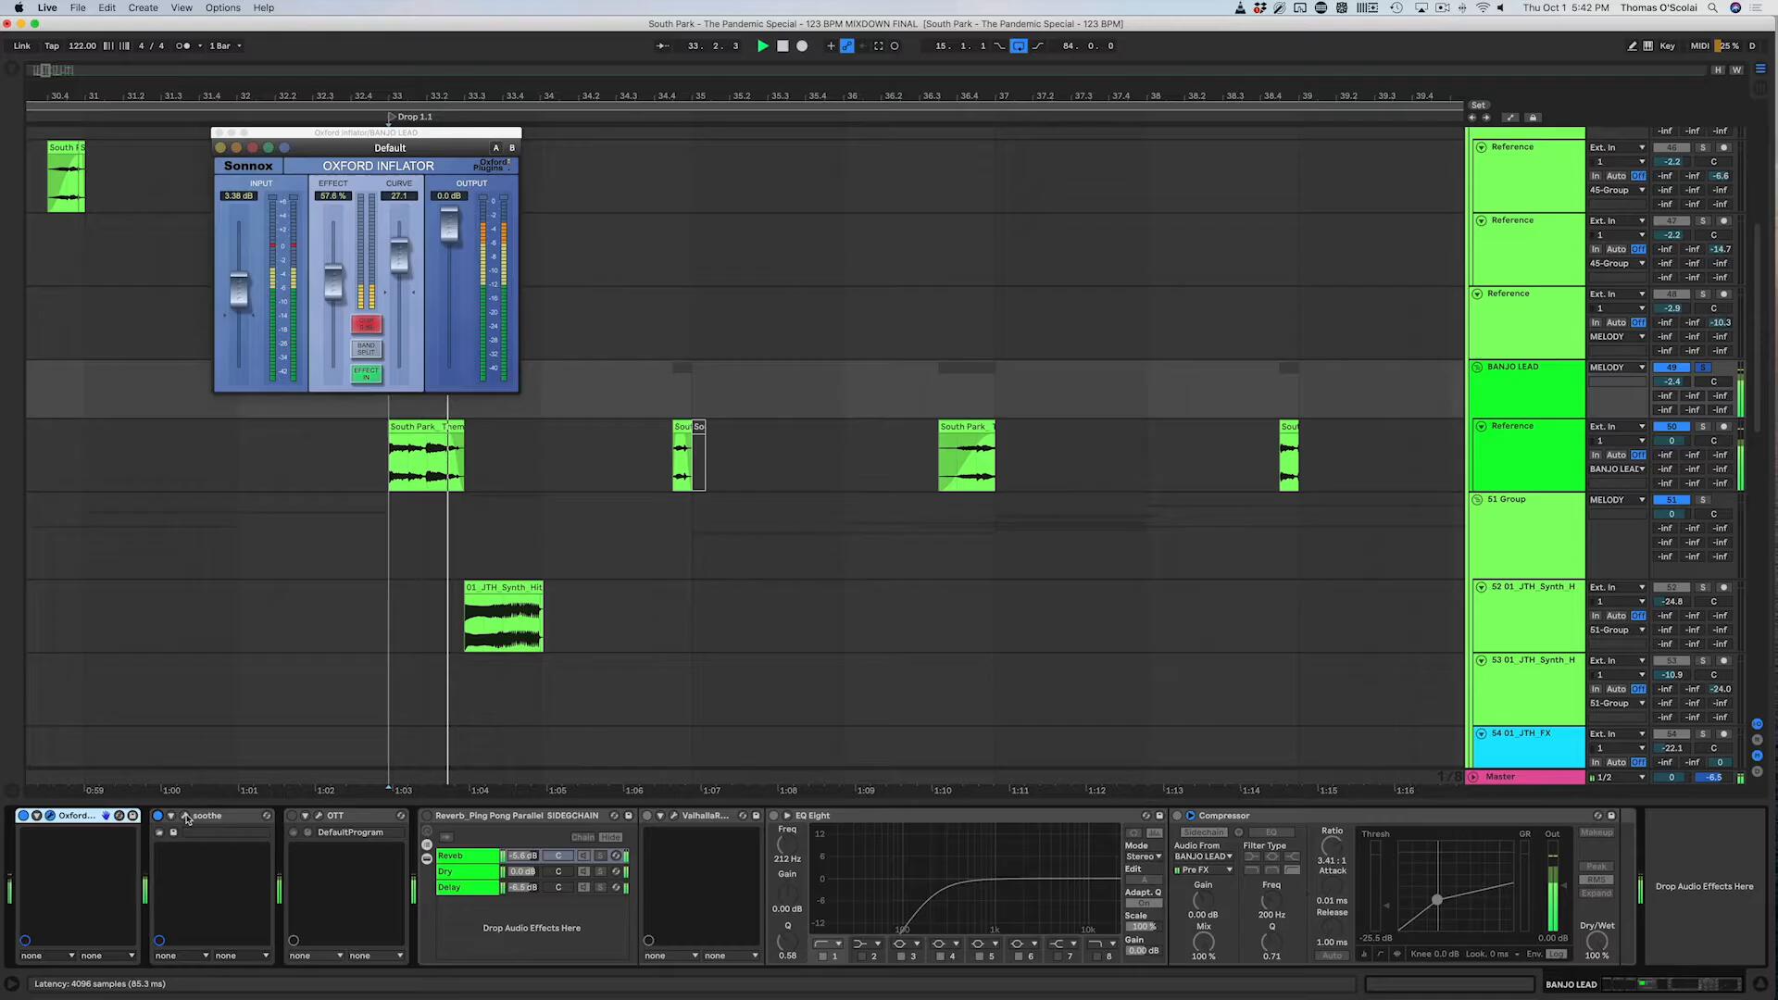
Task: Click the Oxford Inflator Clip 0 dB button
Action: [366, 324]
